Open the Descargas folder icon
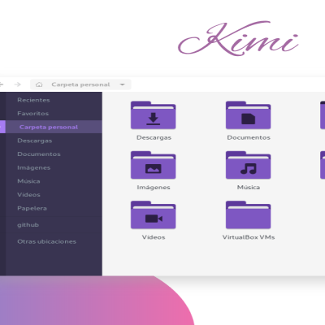 coord(154,115)
